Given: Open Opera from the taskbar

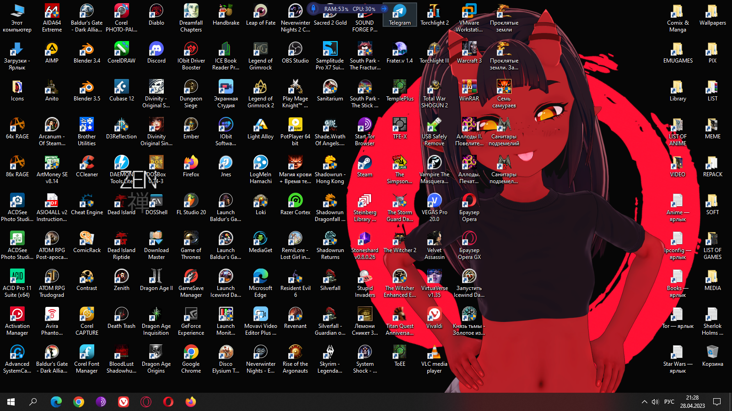Looking at the screenshot, I should click(x=168, y=402).
